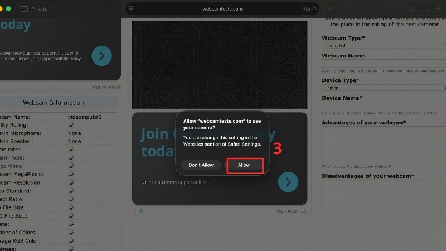The image size is (446, 251).
Task: Click the Unlock business opportunities text
Action: [x=175, y=182]
